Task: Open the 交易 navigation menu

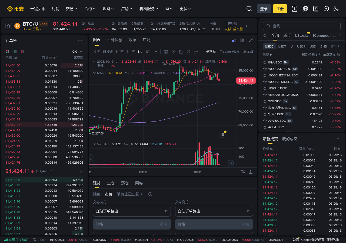Action: click(x=72, y=9)
